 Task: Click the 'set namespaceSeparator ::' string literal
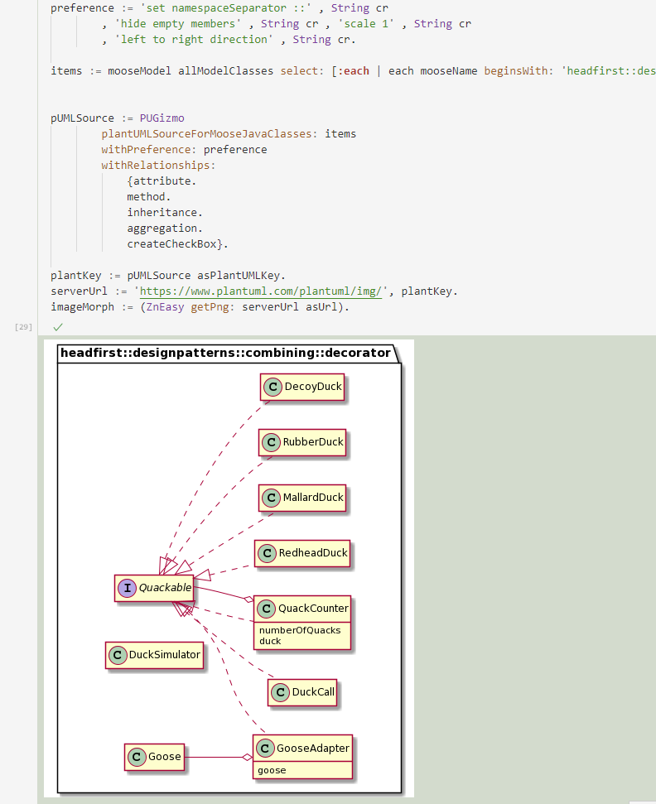pos(225,8)
